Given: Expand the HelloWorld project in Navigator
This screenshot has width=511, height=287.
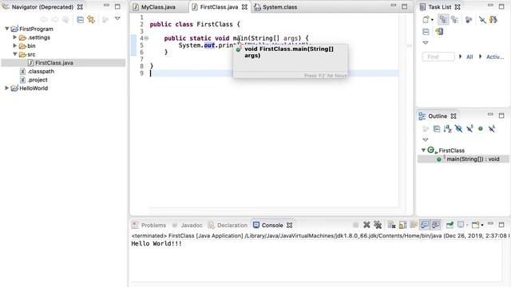Looking at the screenshot, I should coord(7,88).
